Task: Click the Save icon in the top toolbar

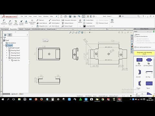Action: click(x=70, y=16)
